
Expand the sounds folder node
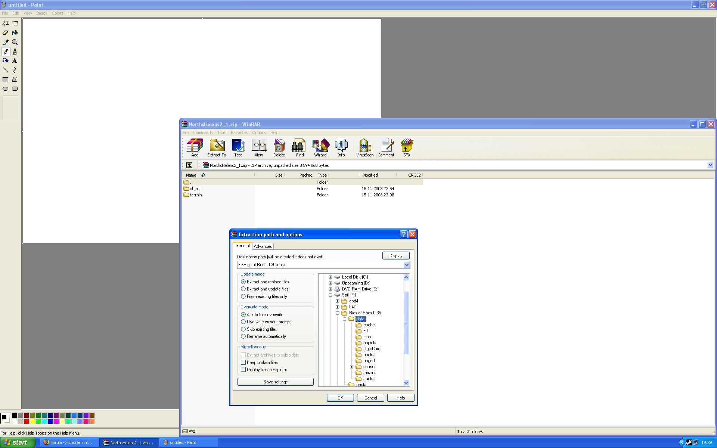pos(351,367)
